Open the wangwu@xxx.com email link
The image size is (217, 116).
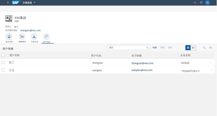click(142, 70)
